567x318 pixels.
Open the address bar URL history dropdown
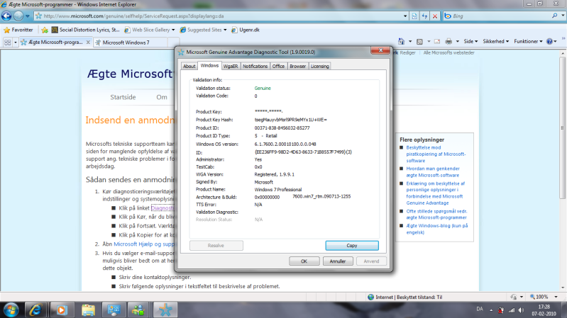[x=405, y=16]
